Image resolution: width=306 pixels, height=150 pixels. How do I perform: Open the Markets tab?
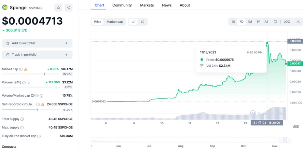pos(147,5)
